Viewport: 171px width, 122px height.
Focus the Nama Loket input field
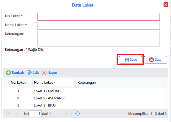(x=99, y=26)
